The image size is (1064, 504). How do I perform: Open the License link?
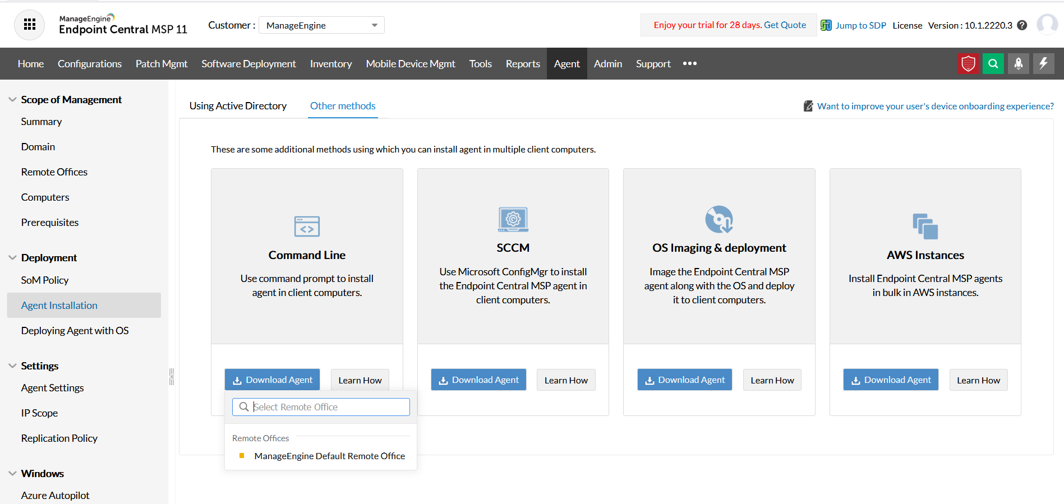908,25
